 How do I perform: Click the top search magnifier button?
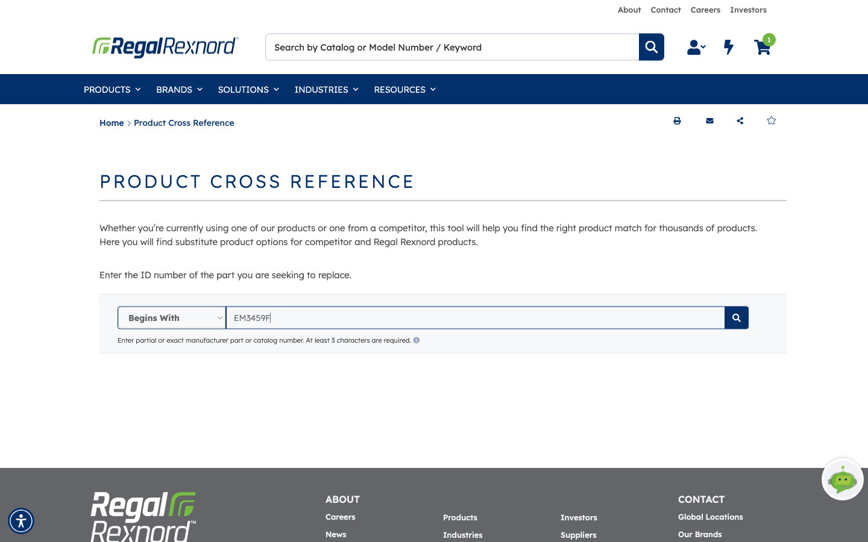pyautogui.click(x=652, y=47)
